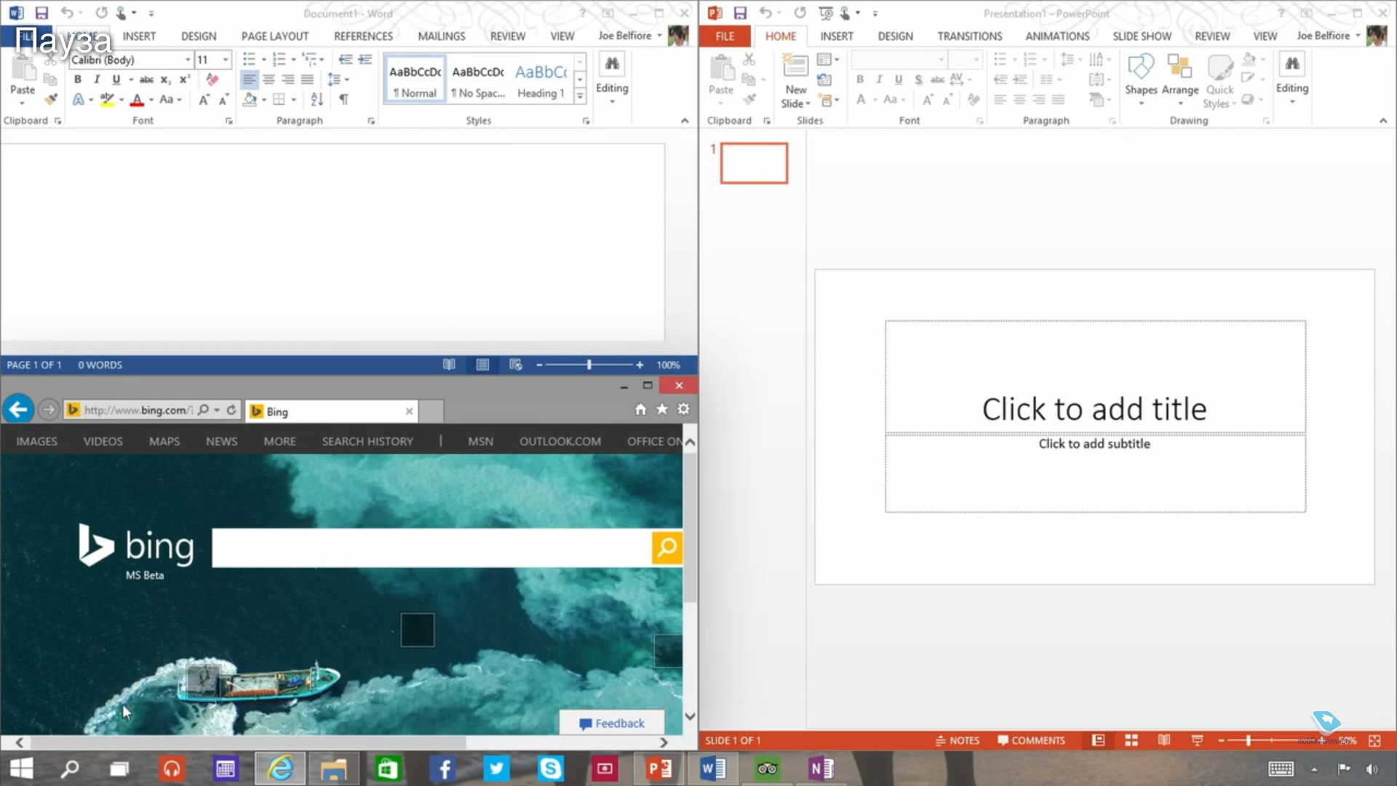This screenshot has height=786, width=1397.
Task: Open the OUTLOOK.COM link on Bing
Action: [x=560, y=441]
